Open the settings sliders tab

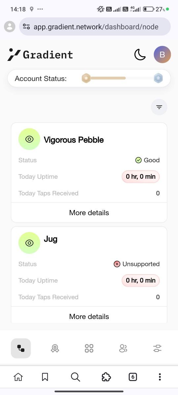[x=157, y=348]
